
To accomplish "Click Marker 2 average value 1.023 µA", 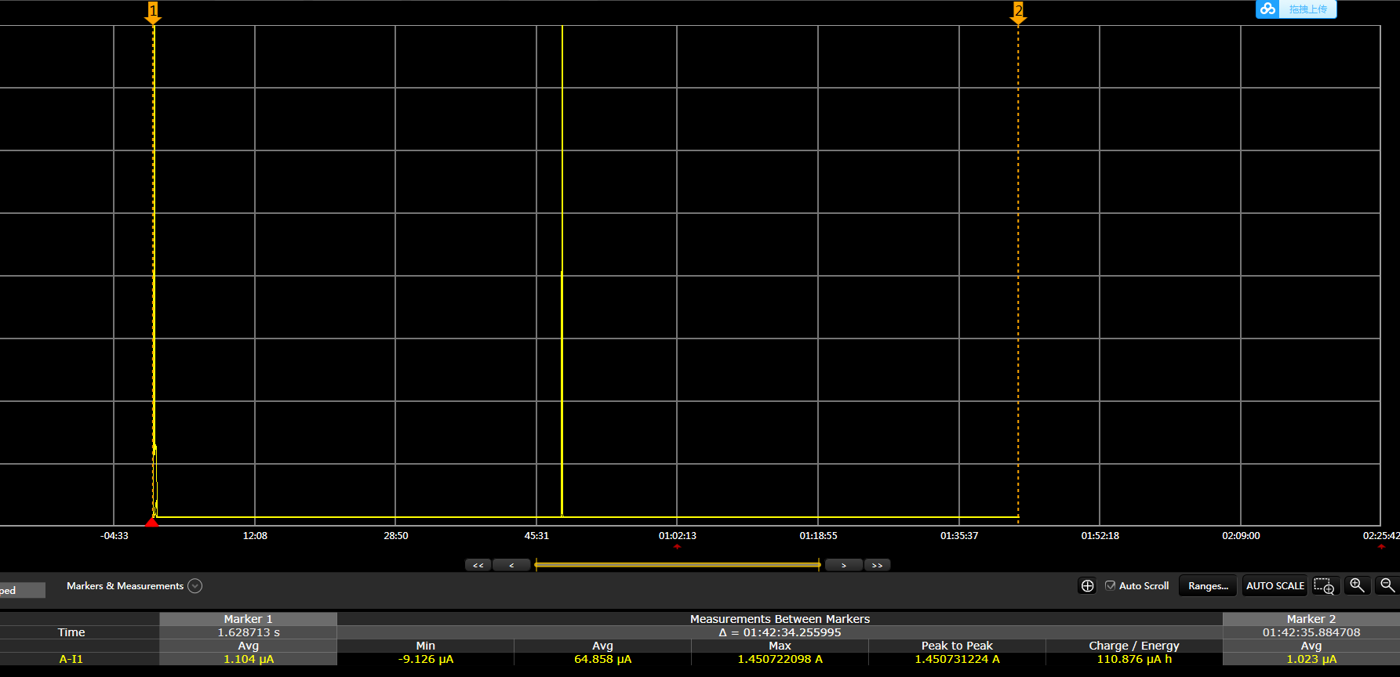I will click(1311, 659).
